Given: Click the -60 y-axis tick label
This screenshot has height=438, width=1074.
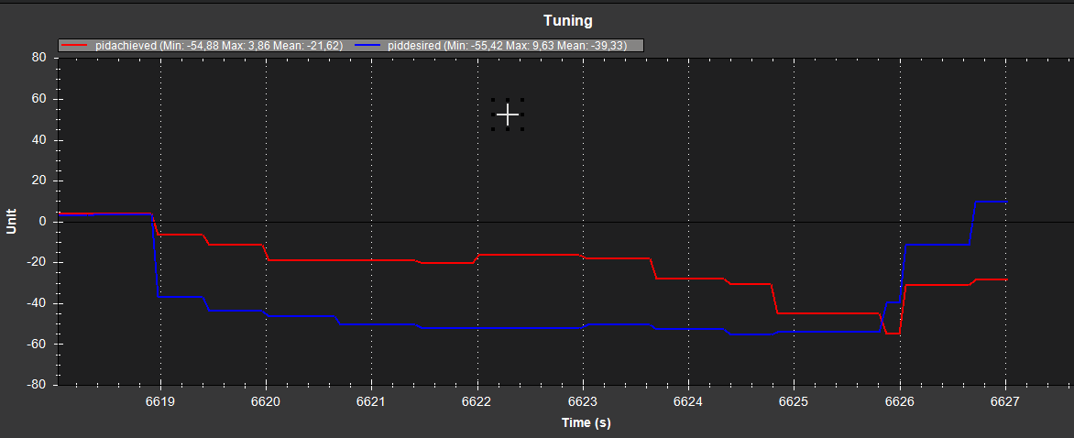Looking at the screenshot, I should pyautogui.click(x=36, y=345).
